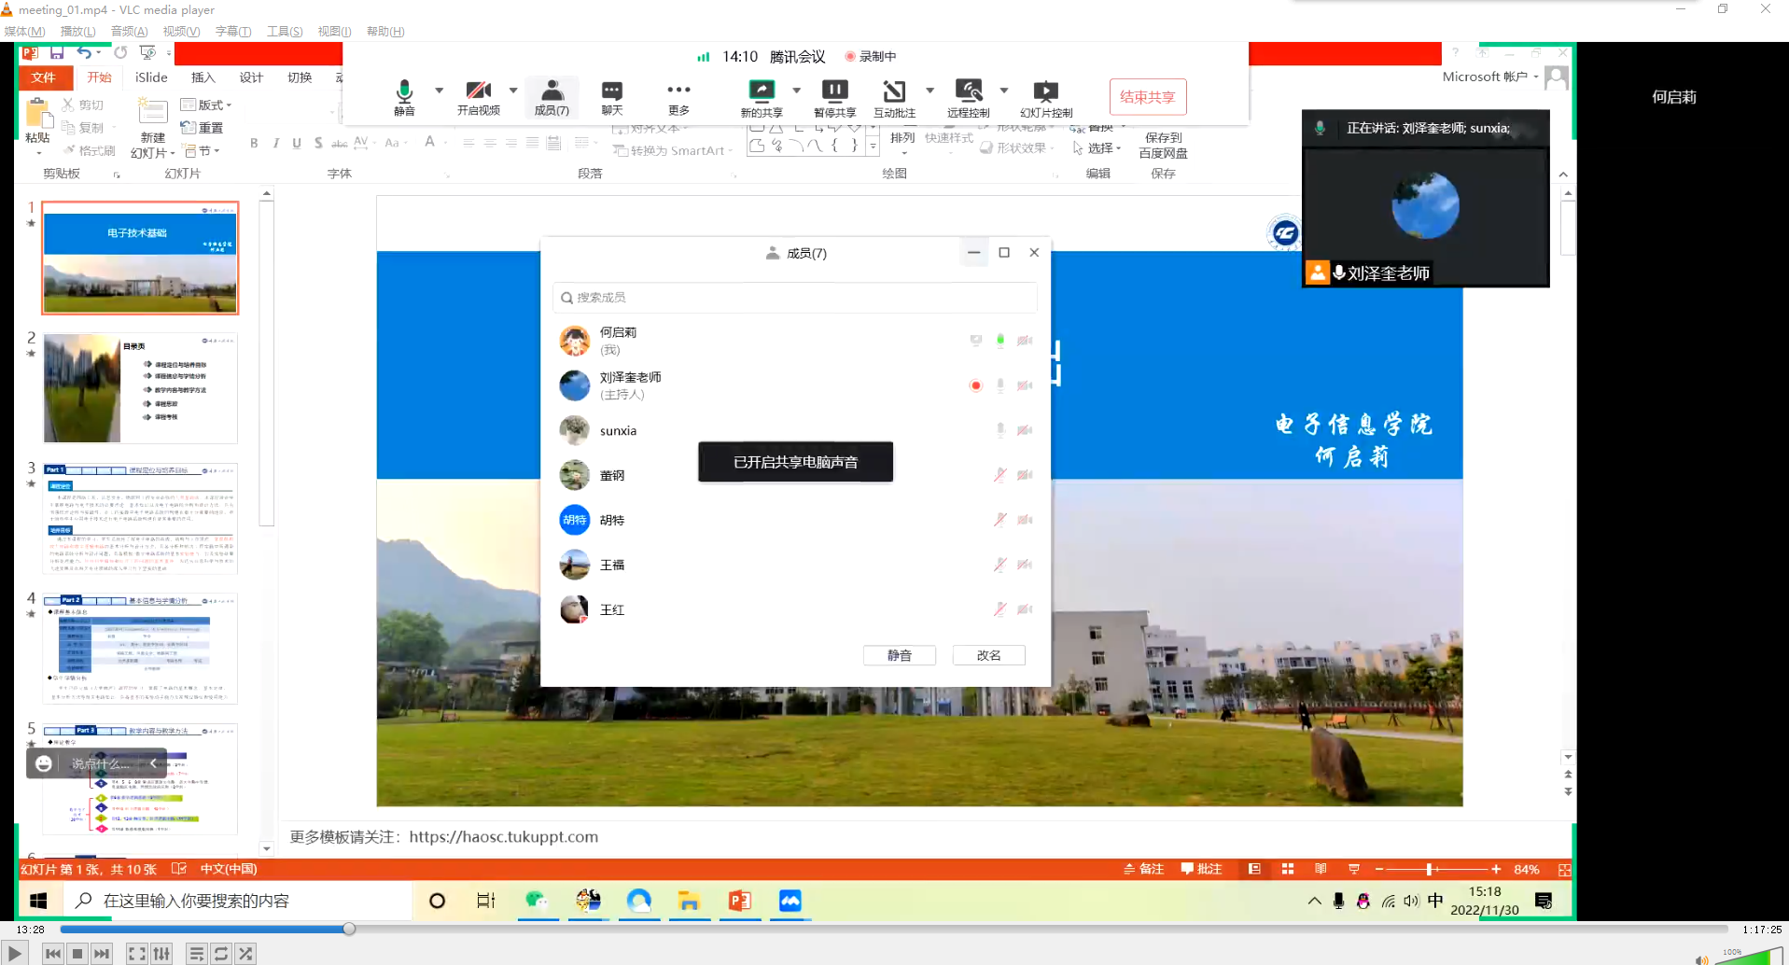Click the VLC seek progress slider

(894, 929)
